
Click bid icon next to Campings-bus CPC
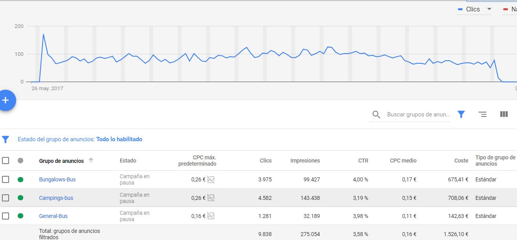point(211,198)
